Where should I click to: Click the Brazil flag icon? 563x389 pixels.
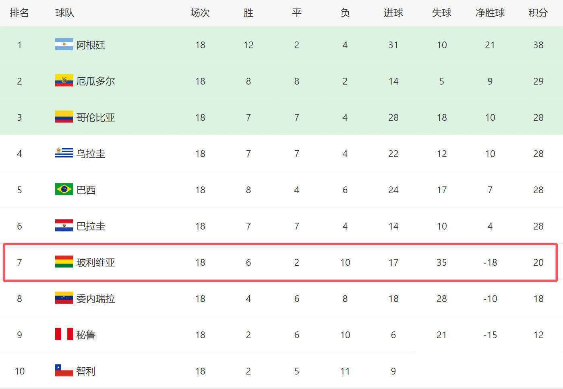(x=64, y=189)
